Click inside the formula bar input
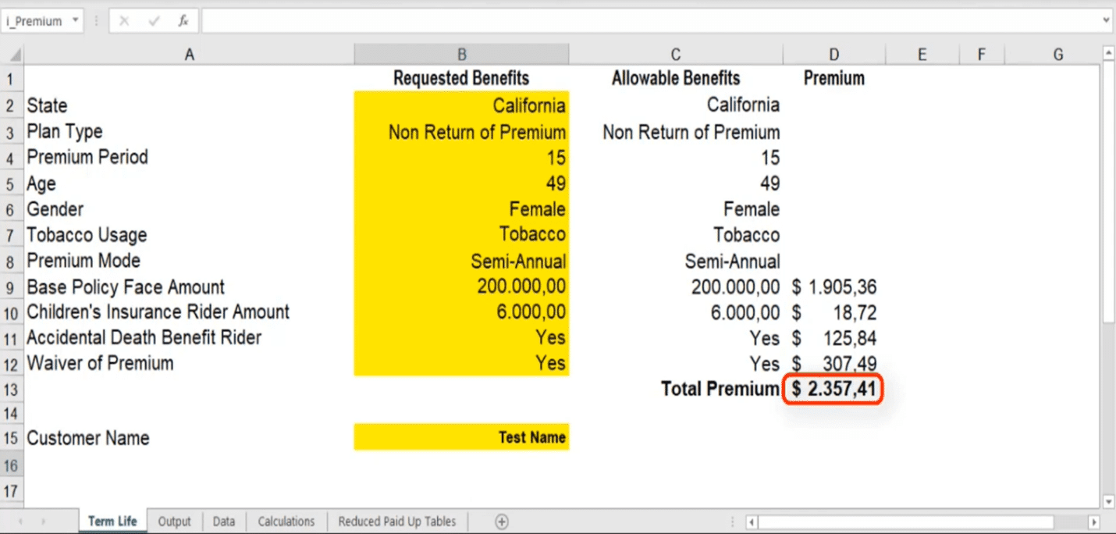1116x534 pixels. pos(648,21)
